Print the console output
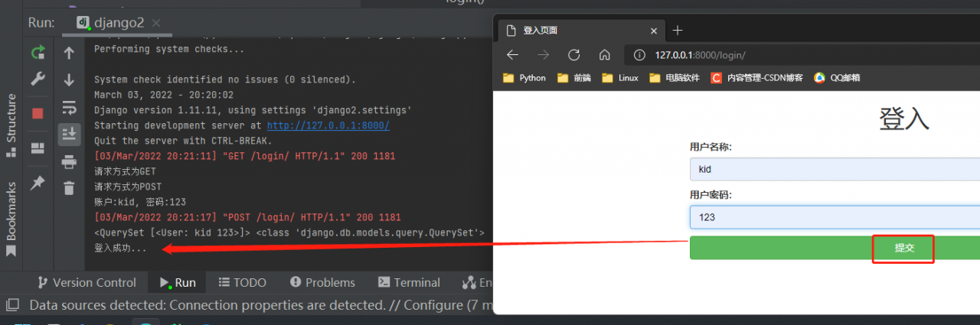Screen dimensions: 980x325 coord(69,161)
